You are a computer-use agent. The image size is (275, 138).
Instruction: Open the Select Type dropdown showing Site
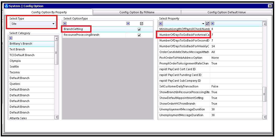pos(33,24)
